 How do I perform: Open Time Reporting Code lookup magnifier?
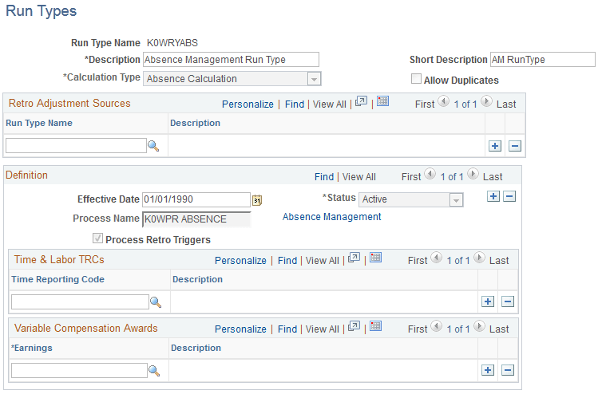click(156, 302)
